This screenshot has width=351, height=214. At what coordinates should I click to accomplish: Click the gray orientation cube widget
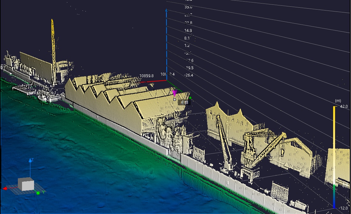click(26, 184)
